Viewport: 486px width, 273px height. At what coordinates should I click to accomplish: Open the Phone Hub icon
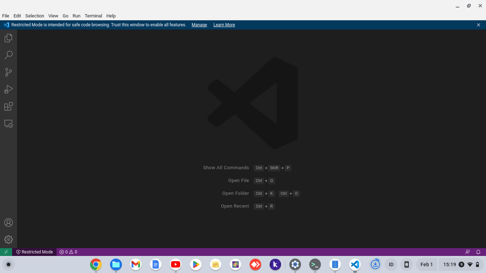[407, 264]
